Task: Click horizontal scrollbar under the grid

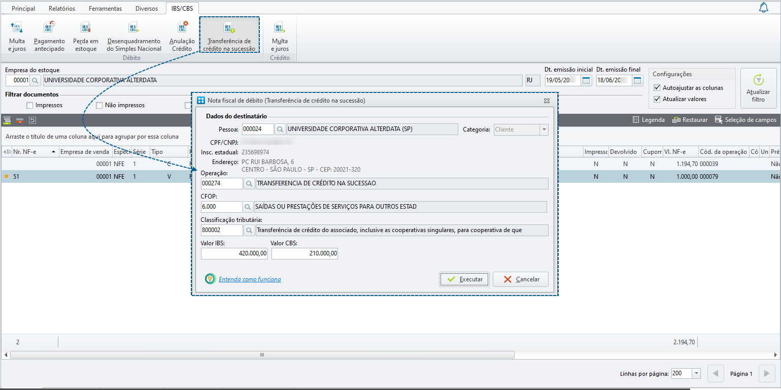Action: coord(262,355)
